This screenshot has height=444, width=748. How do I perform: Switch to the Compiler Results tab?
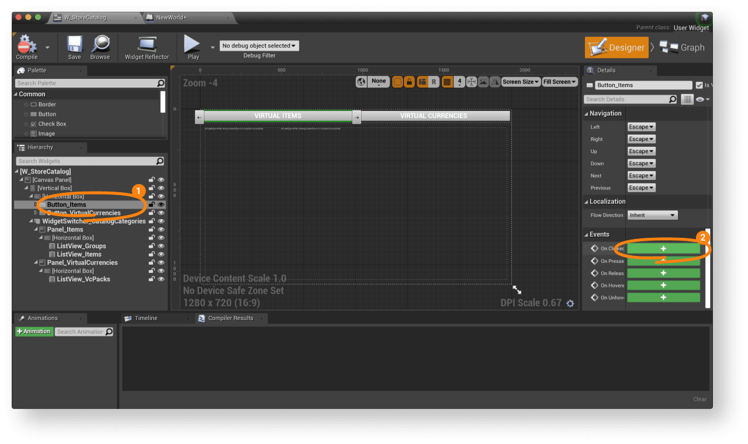click(x=230, y=318)
